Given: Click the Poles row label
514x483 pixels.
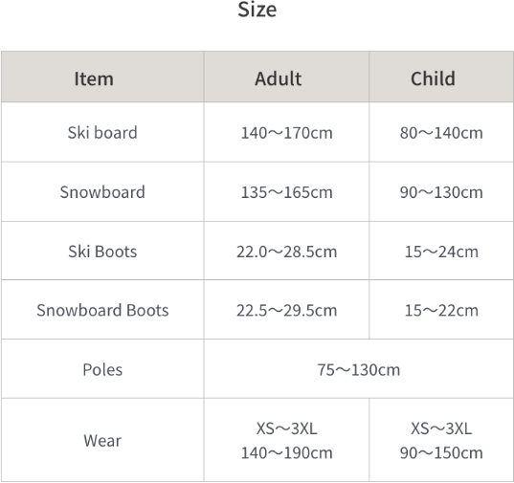Looking at the screenshot, I should 102,370.
